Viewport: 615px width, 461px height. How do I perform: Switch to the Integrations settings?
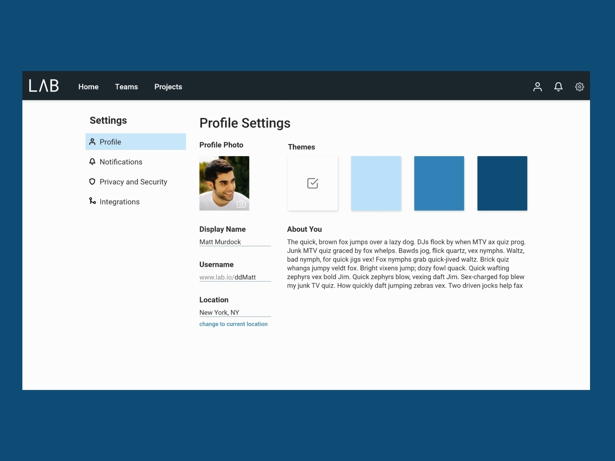pos(120,201)
